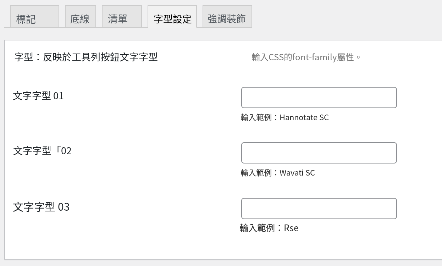Click the 字型：反映於工具列按鈕文字字型 heading

click(x=86, y=57)
